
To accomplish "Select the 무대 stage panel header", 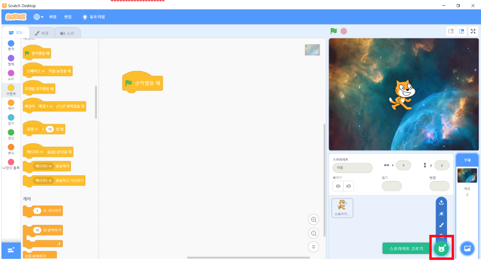I will [x=467, y=160].
